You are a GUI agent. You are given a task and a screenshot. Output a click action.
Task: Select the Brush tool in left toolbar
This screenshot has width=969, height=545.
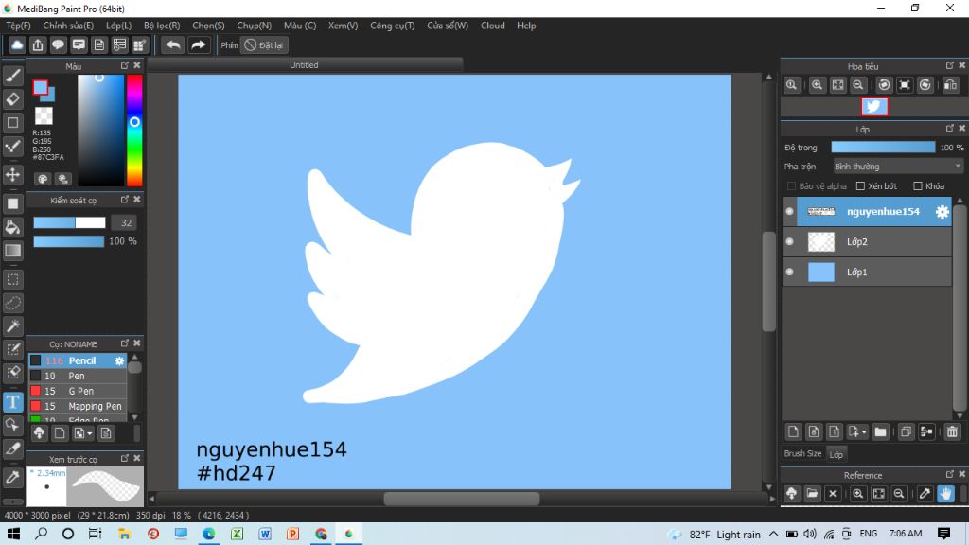[13, 76]
